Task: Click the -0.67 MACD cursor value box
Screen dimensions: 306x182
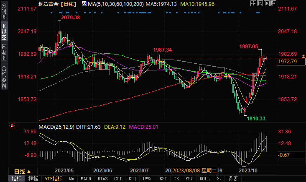Action: pyautogui.click(x=291, y=155)
